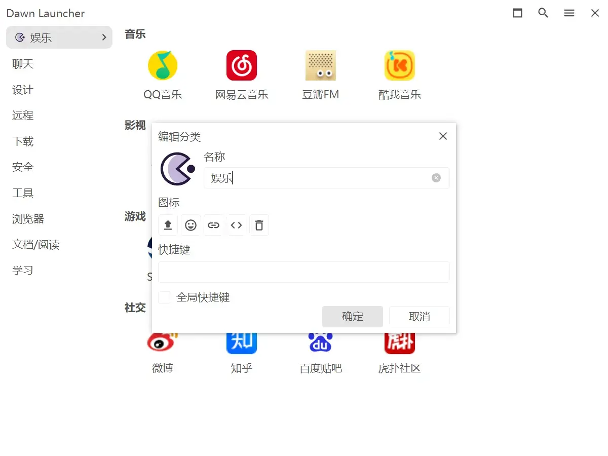This screenshot has width=608, height=456.
Task: Open the search magnifier in title bar
Action: coord(543,13)
